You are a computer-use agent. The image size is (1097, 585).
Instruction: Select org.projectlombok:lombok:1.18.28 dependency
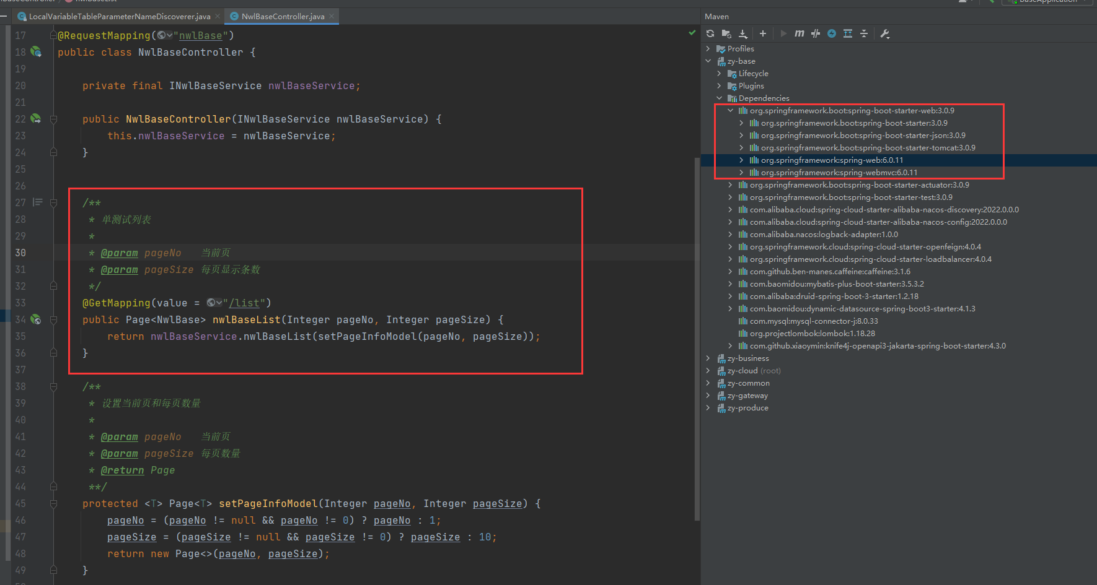813,333
